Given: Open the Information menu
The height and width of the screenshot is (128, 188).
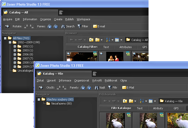Looking at the screenshot, I should [30, 19].
